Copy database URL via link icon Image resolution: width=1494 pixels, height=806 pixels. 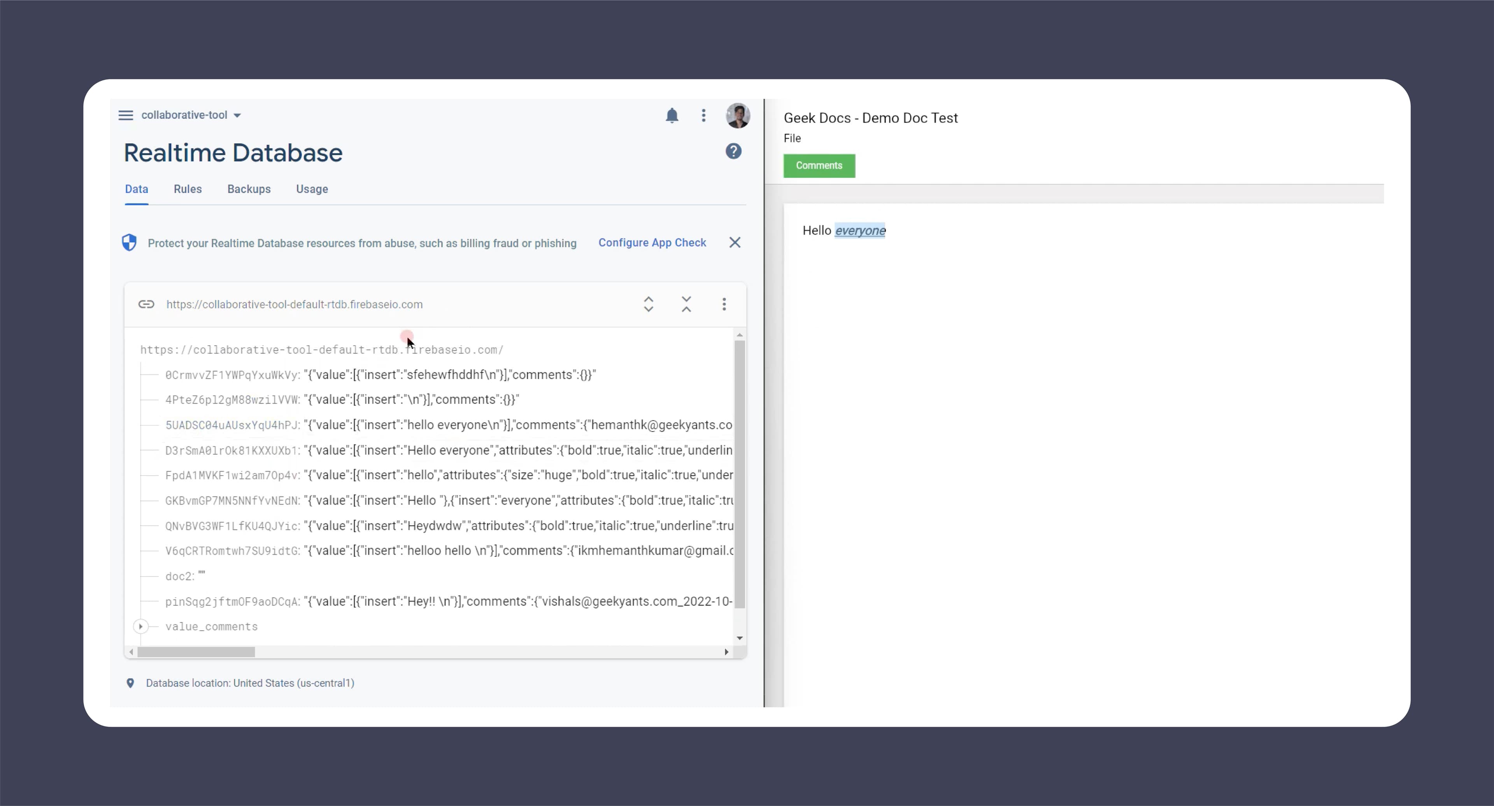[146, 304]
